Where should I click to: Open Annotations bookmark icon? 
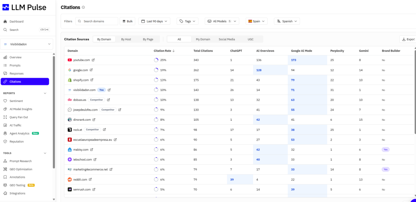pyautogui.click(x=5, y=177)
